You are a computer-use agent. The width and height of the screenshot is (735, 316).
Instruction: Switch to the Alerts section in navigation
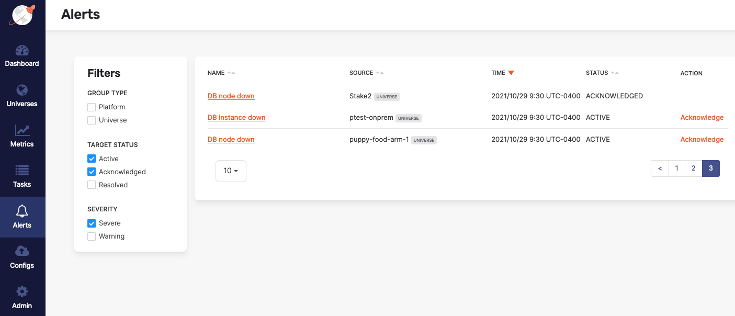coord(22,218)
